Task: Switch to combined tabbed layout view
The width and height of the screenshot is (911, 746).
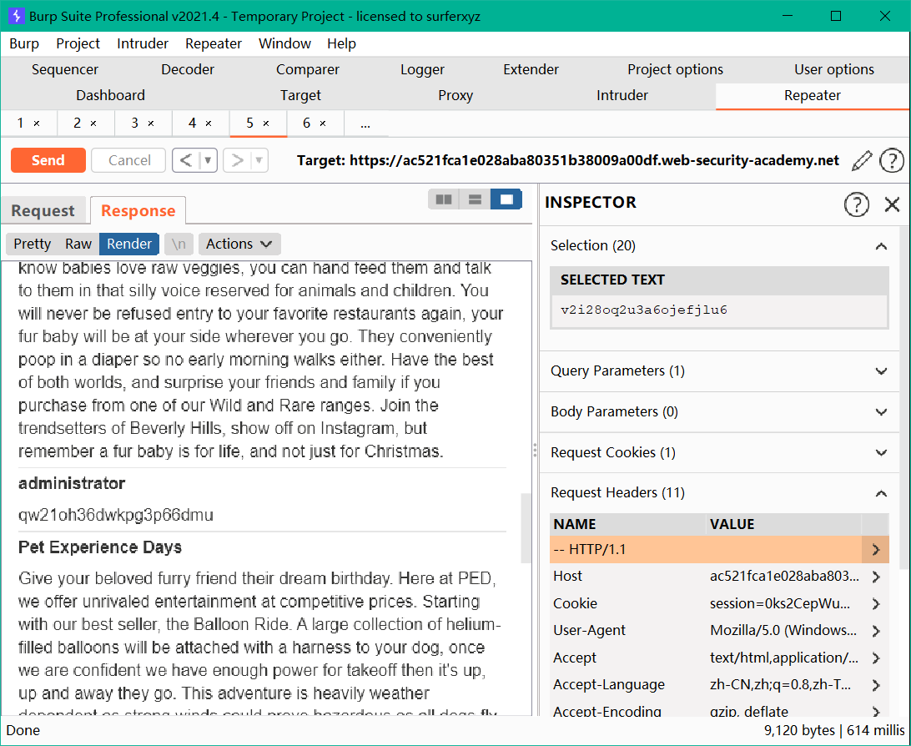Action: coord(506,199)
